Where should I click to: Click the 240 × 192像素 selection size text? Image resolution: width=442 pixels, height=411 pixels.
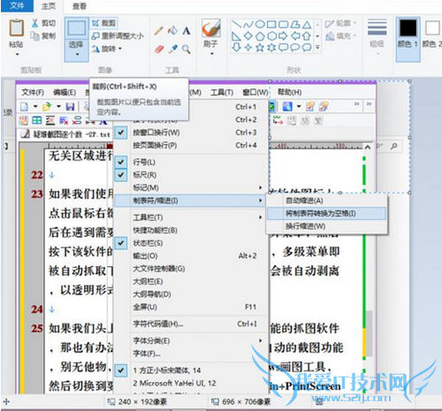click(x=142, y=401)
